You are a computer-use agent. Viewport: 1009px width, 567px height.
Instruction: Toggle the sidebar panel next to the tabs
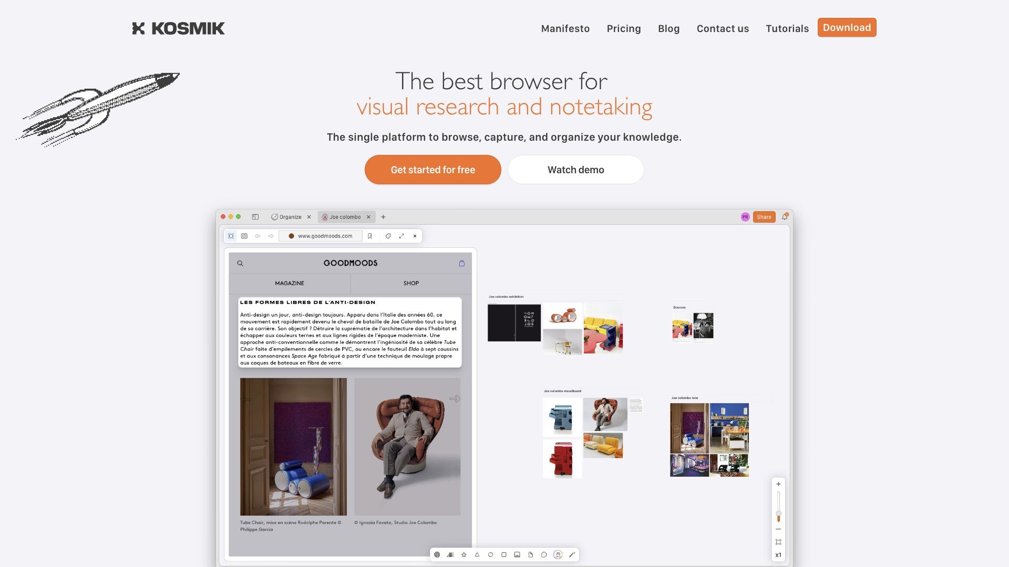[256, 216]
